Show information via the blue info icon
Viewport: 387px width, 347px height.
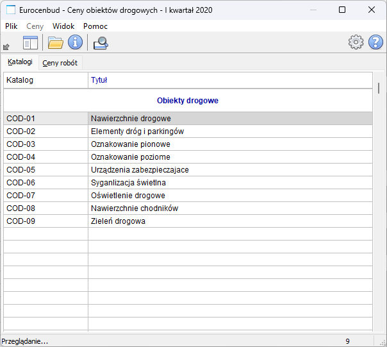[x=76, y=43]
